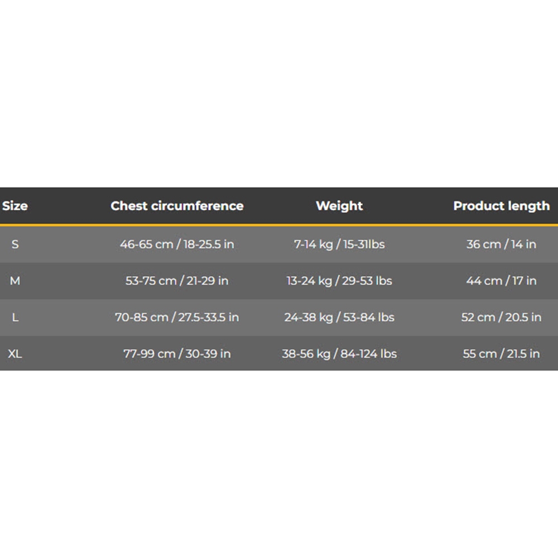558x558 pixels.
Task: Select the S size label
Action: click(15, 244)
